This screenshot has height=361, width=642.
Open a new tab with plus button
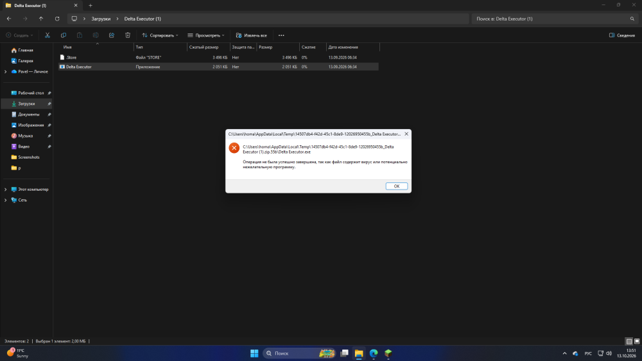point(91,6)
